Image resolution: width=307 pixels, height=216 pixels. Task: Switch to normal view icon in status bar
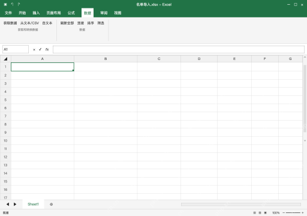[255, 212]
